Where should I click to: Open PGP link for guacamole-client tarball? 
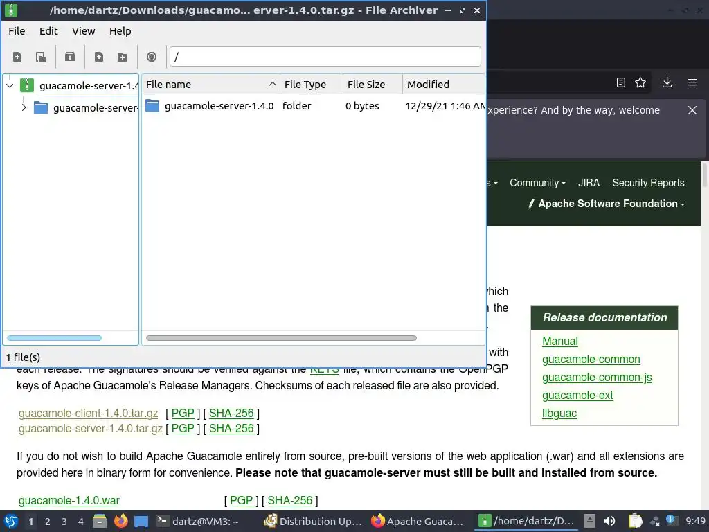click(x=183, y=413)
